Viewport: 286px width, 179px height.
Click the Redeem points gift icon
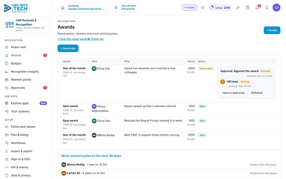coord(7,80)
